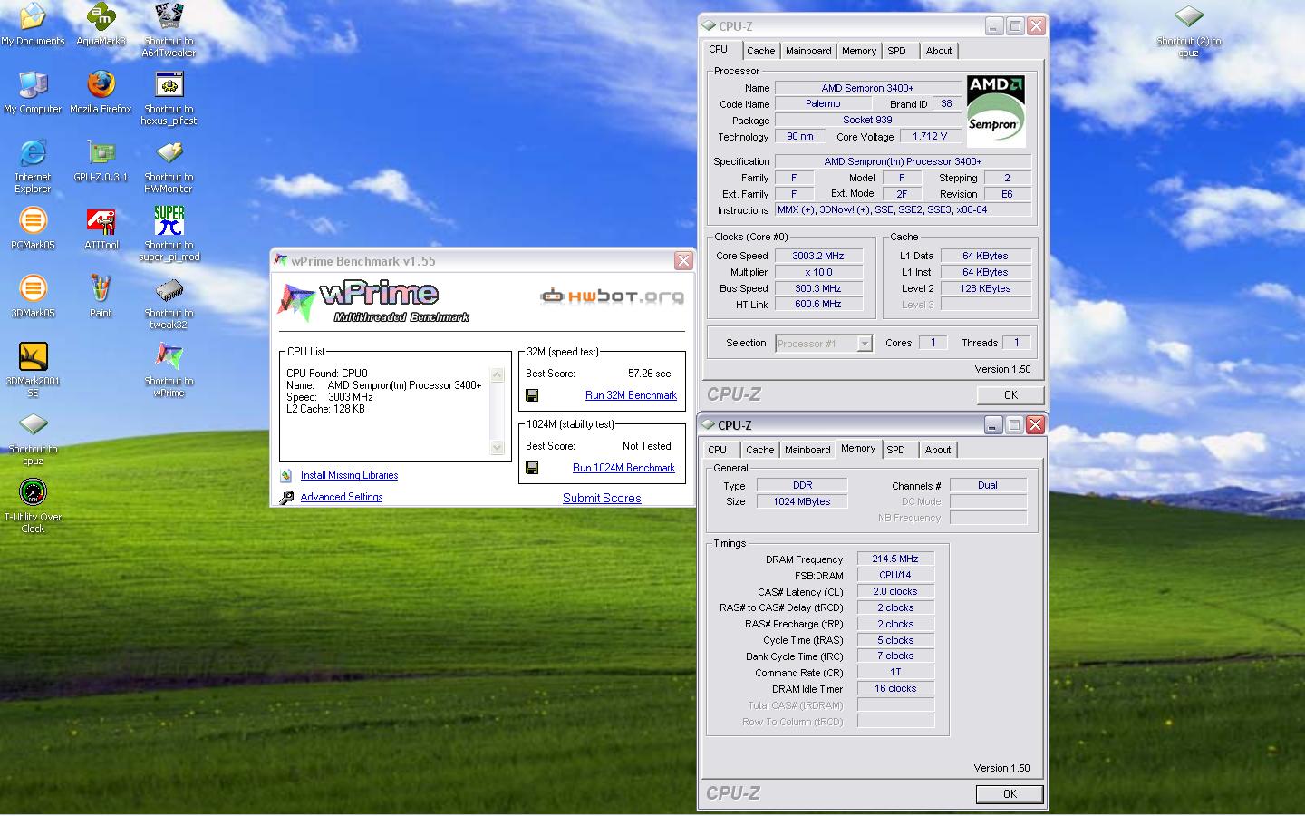Open Processor #1 selection dropdown
Image resolution: width=1305 pixels, height=816 pixels.
pyautogui.click(x=864, y=344)
